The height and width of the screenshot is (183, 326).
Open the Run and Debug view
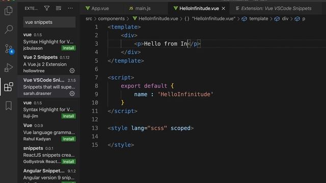pyautogui.click(x=9, y=68)
